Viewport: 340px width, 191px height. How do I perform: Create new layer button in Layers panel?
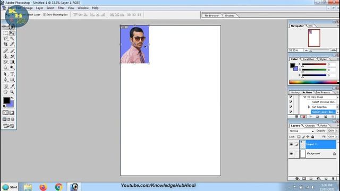(326, 179)
